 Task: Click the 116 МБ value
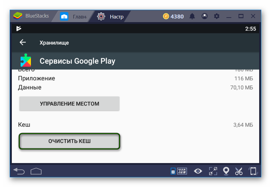tap(244, 78)
